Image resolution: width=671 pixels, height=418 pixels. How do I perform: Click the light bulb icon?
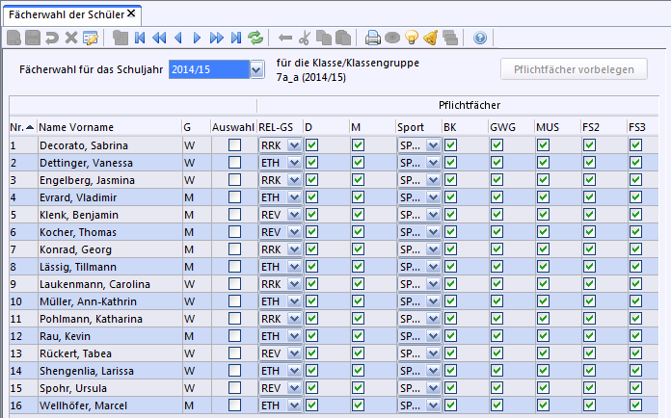click(412, 39)
